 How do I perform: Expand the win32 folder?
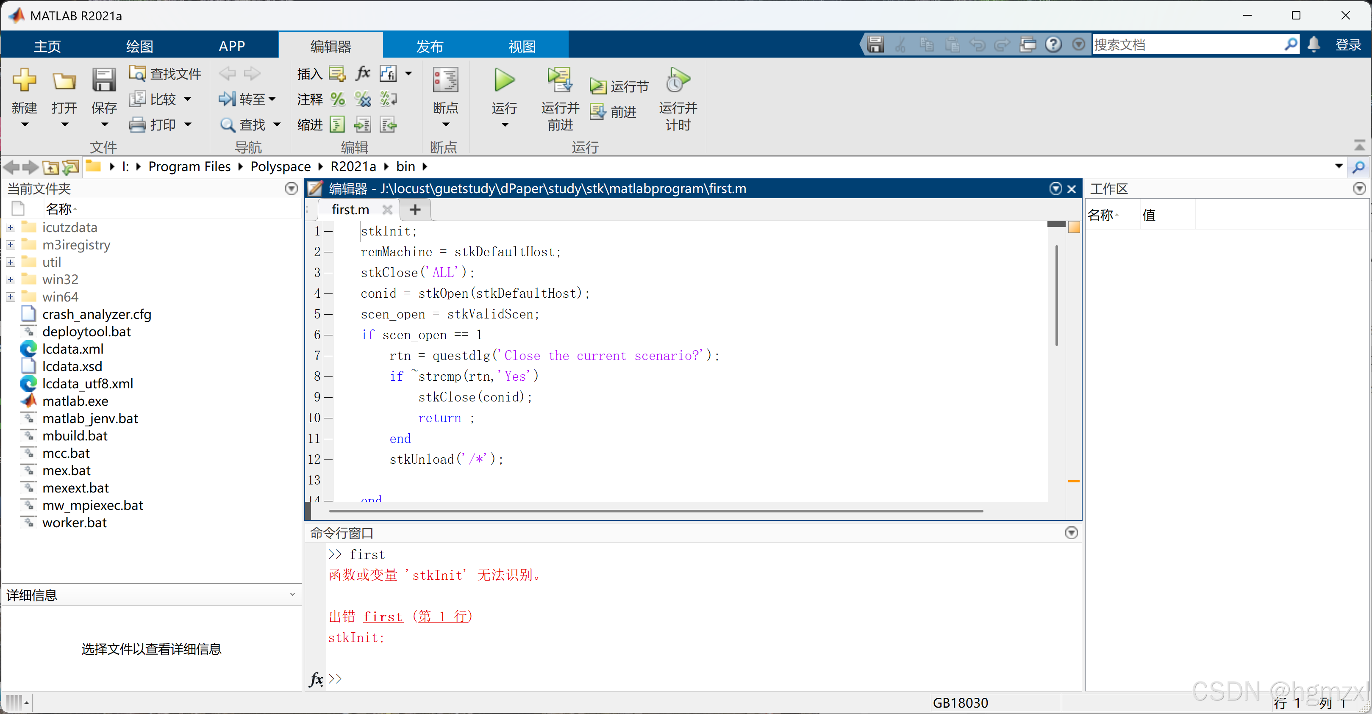[x=11, y=280]
